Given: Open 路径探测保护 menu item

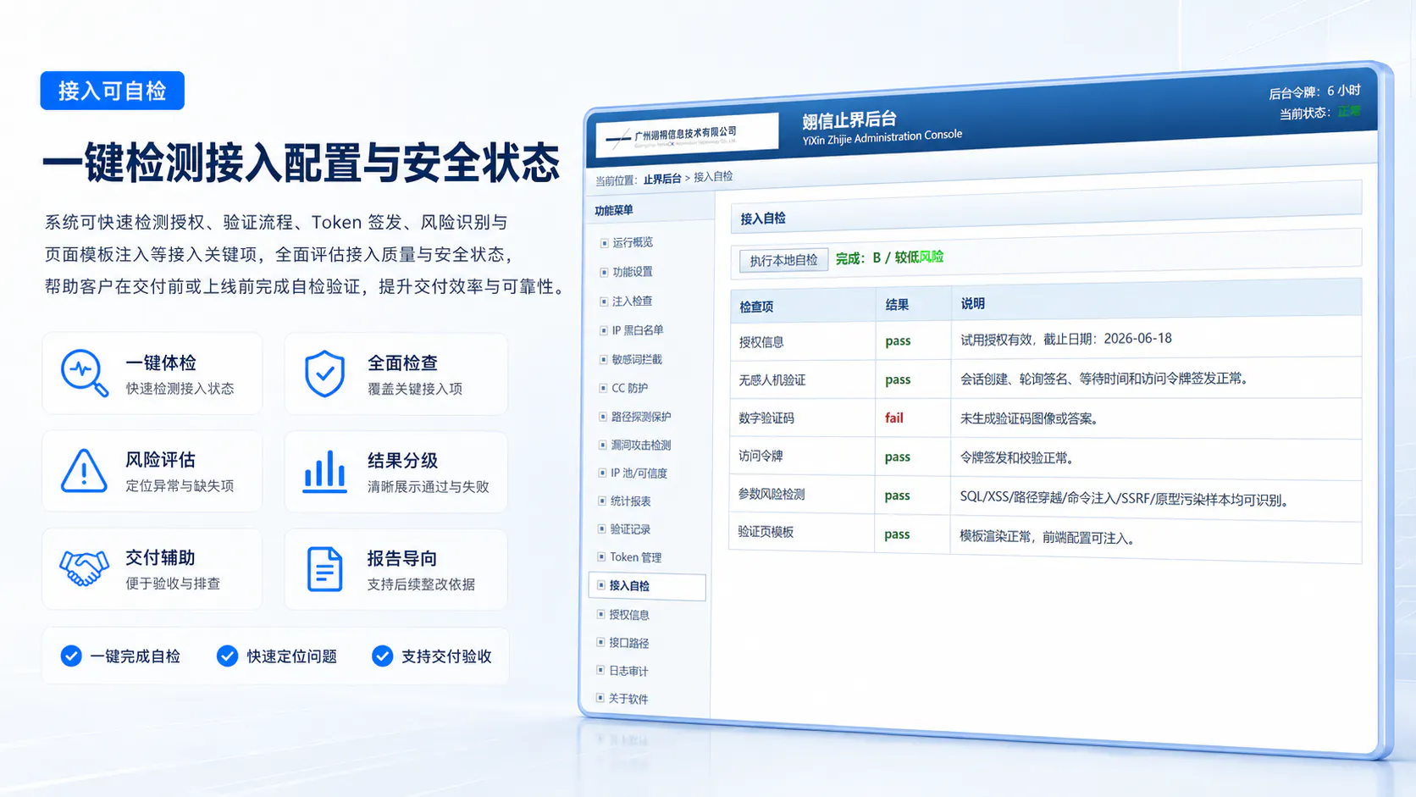Looking at the screenshot, I should coord(641,417).
